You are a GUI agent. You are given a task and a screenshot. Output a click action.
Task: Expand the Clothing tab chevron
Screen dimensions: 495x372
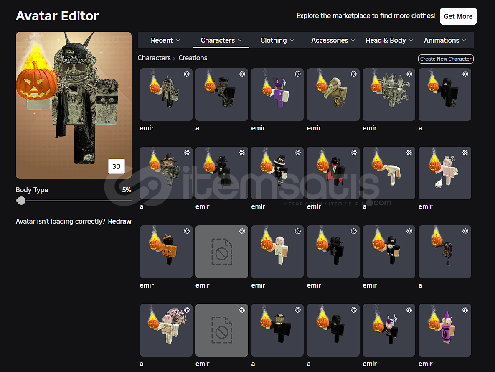[x=292, y=41]
